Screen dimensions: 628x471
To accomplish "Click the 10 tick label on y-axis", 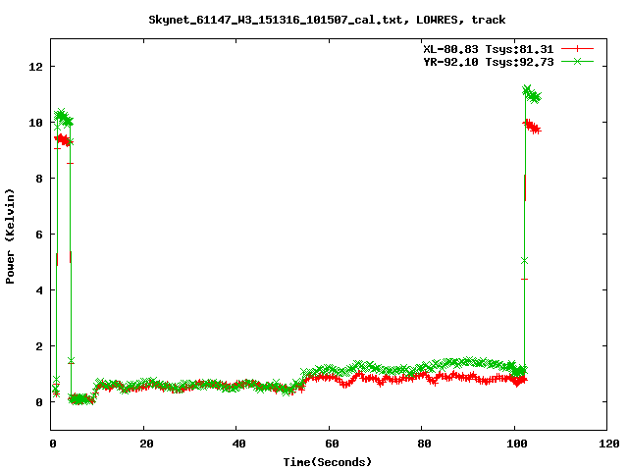I will (x=36, y=123).
